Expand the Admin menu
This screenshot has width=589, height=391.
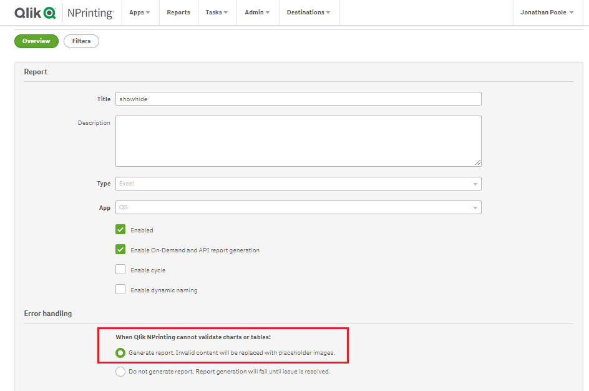(x=257, y=12)
